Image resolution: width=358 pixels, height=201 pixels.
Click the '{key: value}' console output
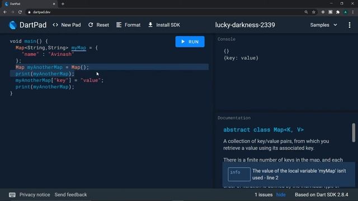(x=241, y=58)
